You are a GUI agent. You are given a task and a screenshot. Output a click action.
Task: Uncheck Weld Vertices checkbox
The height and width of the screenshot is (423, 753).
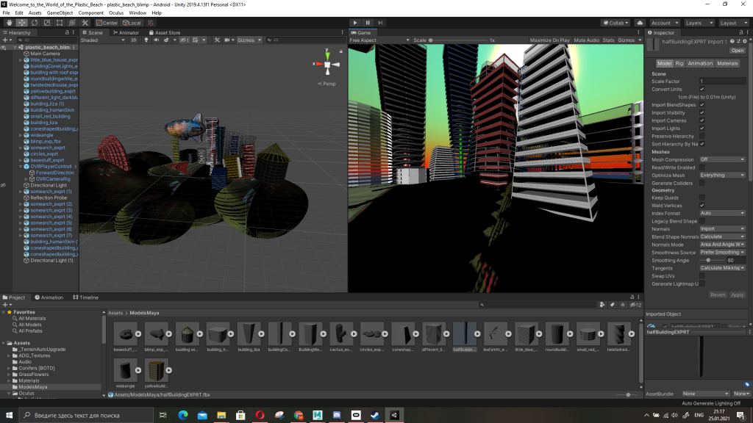tap(702, 206)
